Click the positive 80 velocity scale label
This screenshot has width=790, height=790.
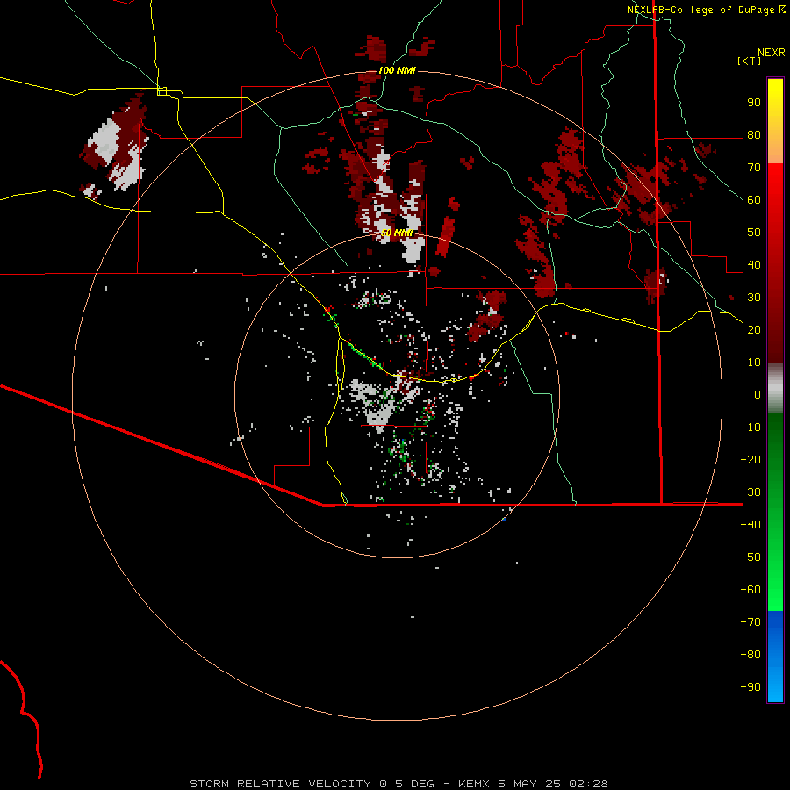[x=754, y=134]
